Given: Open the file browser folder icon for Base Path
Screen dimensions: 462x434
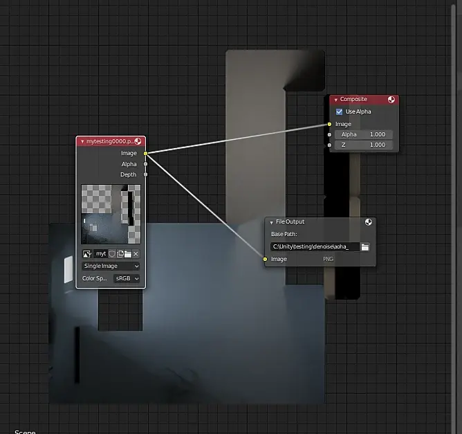Looking at the screenshot, I should pyautogui.click(x=365, y=247).
